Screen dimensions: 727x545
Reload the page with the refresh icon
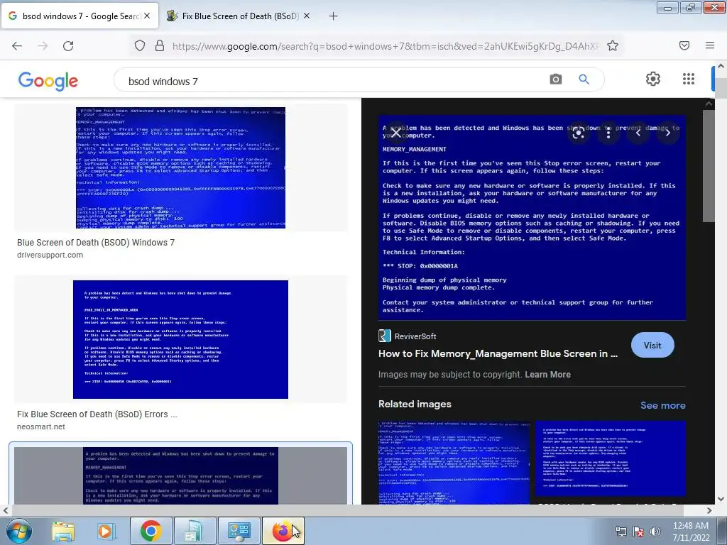tap(68, 45)
